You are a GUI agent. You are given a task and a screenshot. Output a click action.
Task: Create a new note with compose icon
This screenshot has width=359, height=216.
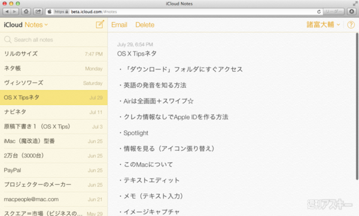(x=100, y=25)
